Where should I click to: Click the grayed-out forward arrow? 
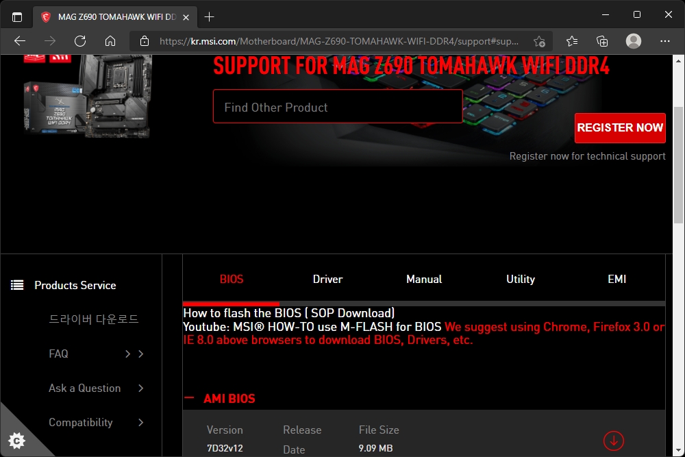coord(50,42)
